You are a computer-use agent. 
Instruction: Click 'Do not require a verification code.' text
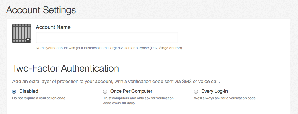39,98
